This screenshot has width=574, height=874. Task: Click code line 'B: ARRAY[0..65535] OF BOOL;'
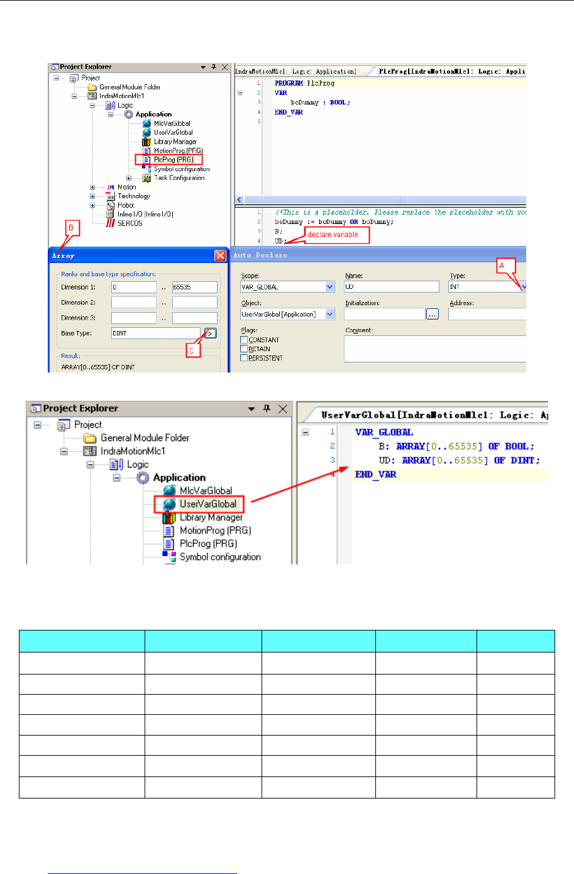pyautogui.click(x=456, y=447)
